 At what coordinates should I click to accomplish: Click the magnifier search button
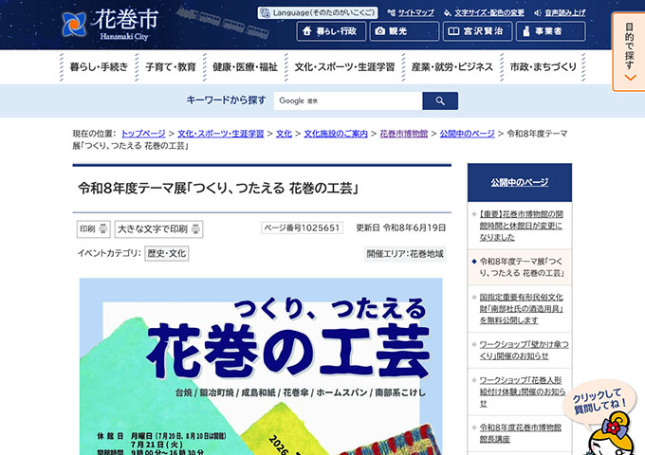[440, 100]
